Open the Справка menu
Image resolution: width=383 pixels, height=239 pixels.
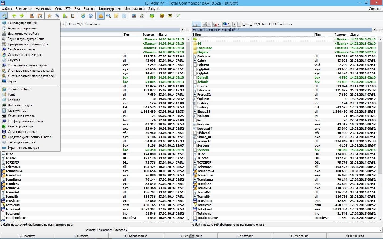click(375, 9)
